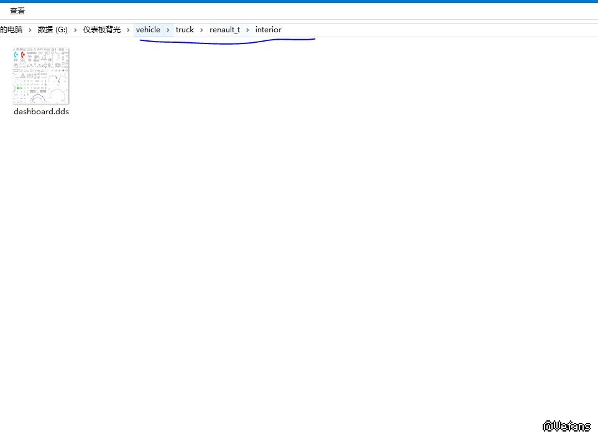Jump to vehicle folder in breadcrumb

[x=148, y=30]
